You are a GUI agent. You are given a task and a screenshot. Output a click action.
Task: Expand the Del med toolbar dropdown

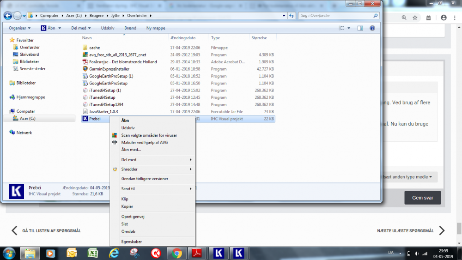(80, 28)
